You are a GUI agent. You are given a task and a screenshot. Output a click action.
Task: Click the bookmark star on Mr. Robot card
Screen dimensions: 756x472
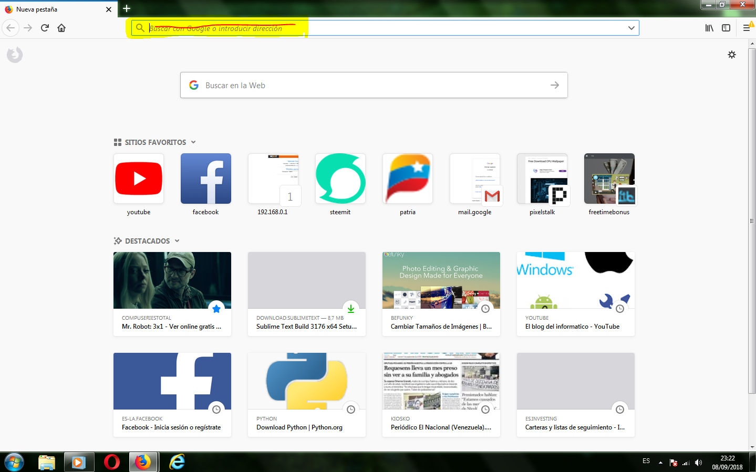(216, 308)
